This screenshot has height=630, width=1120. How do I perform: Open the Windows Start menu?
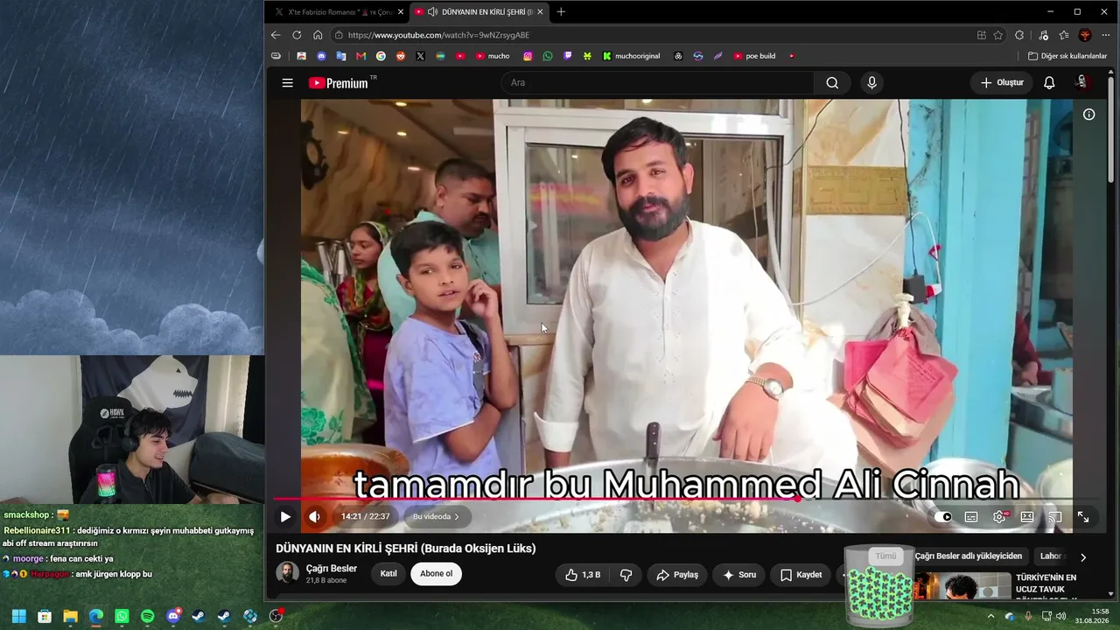(x=18, y=616)
